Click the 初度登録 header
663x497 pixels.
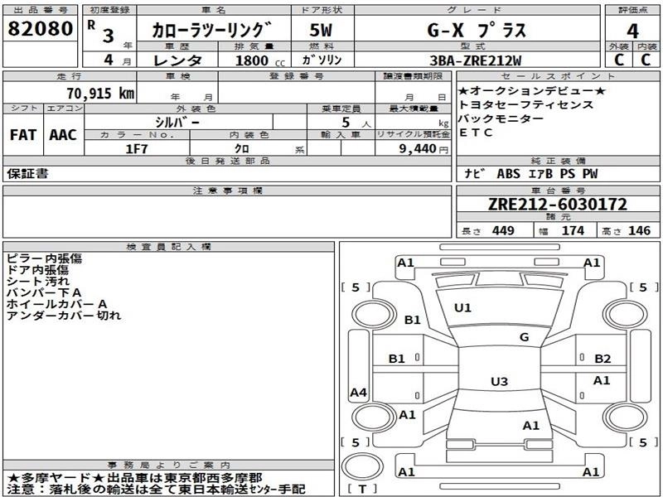click(109, 10)
